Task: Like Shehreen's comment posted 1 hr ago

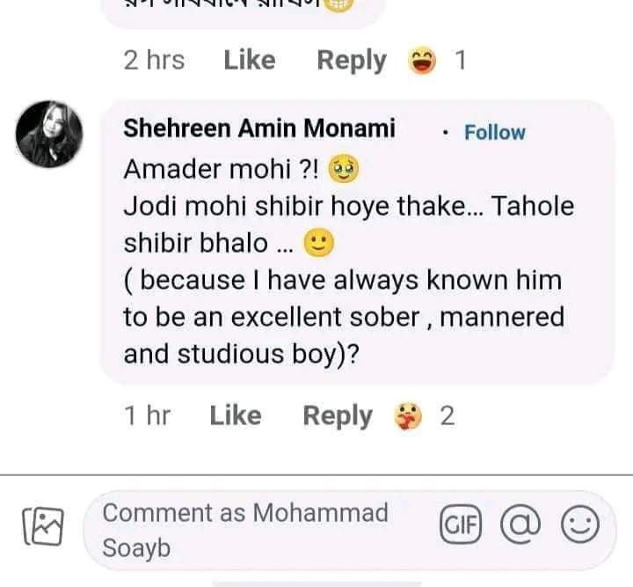Action: pyautogui.click(x=235, y=415)
